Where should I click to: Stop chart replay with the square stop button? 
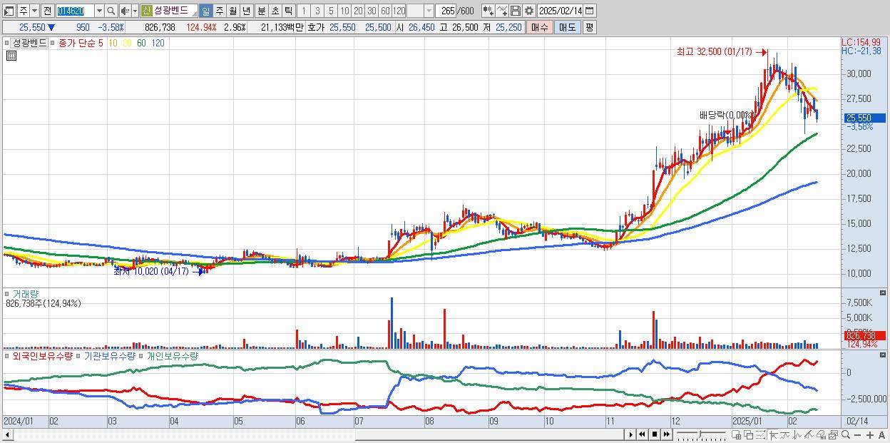[655, 434]
